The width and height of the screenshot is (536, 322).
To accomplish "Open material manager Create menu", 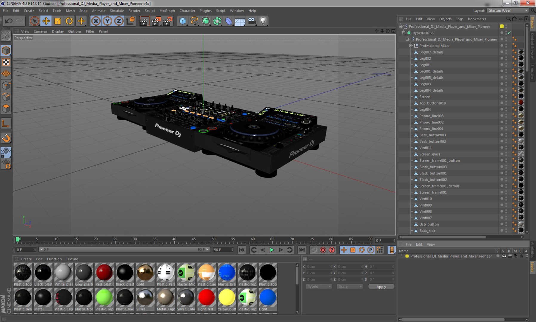I will pos(26,259).
